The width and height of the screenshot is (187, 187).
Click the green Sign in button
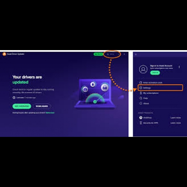coord(155,73)
